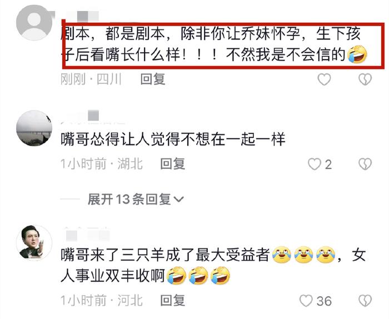389x319 pixels.
Task: Open the cartoon man avatar profile
Action: point(34,243)
